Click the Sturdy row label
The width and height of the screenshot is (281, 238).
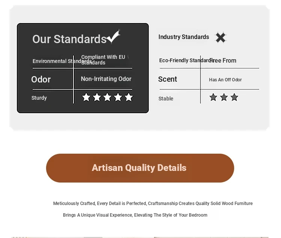[39, 98]
